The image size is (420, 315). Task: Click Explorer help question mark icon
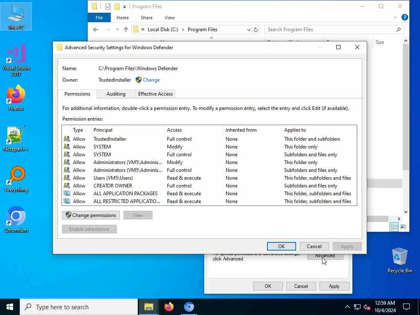tap(405, 17)
